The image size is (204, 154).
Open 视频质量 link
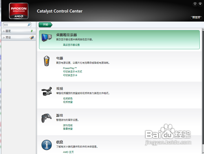click(x=68, y=102)
